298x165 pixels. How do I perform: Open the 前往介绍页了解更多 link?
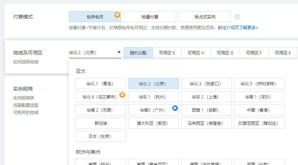(238, 28)
